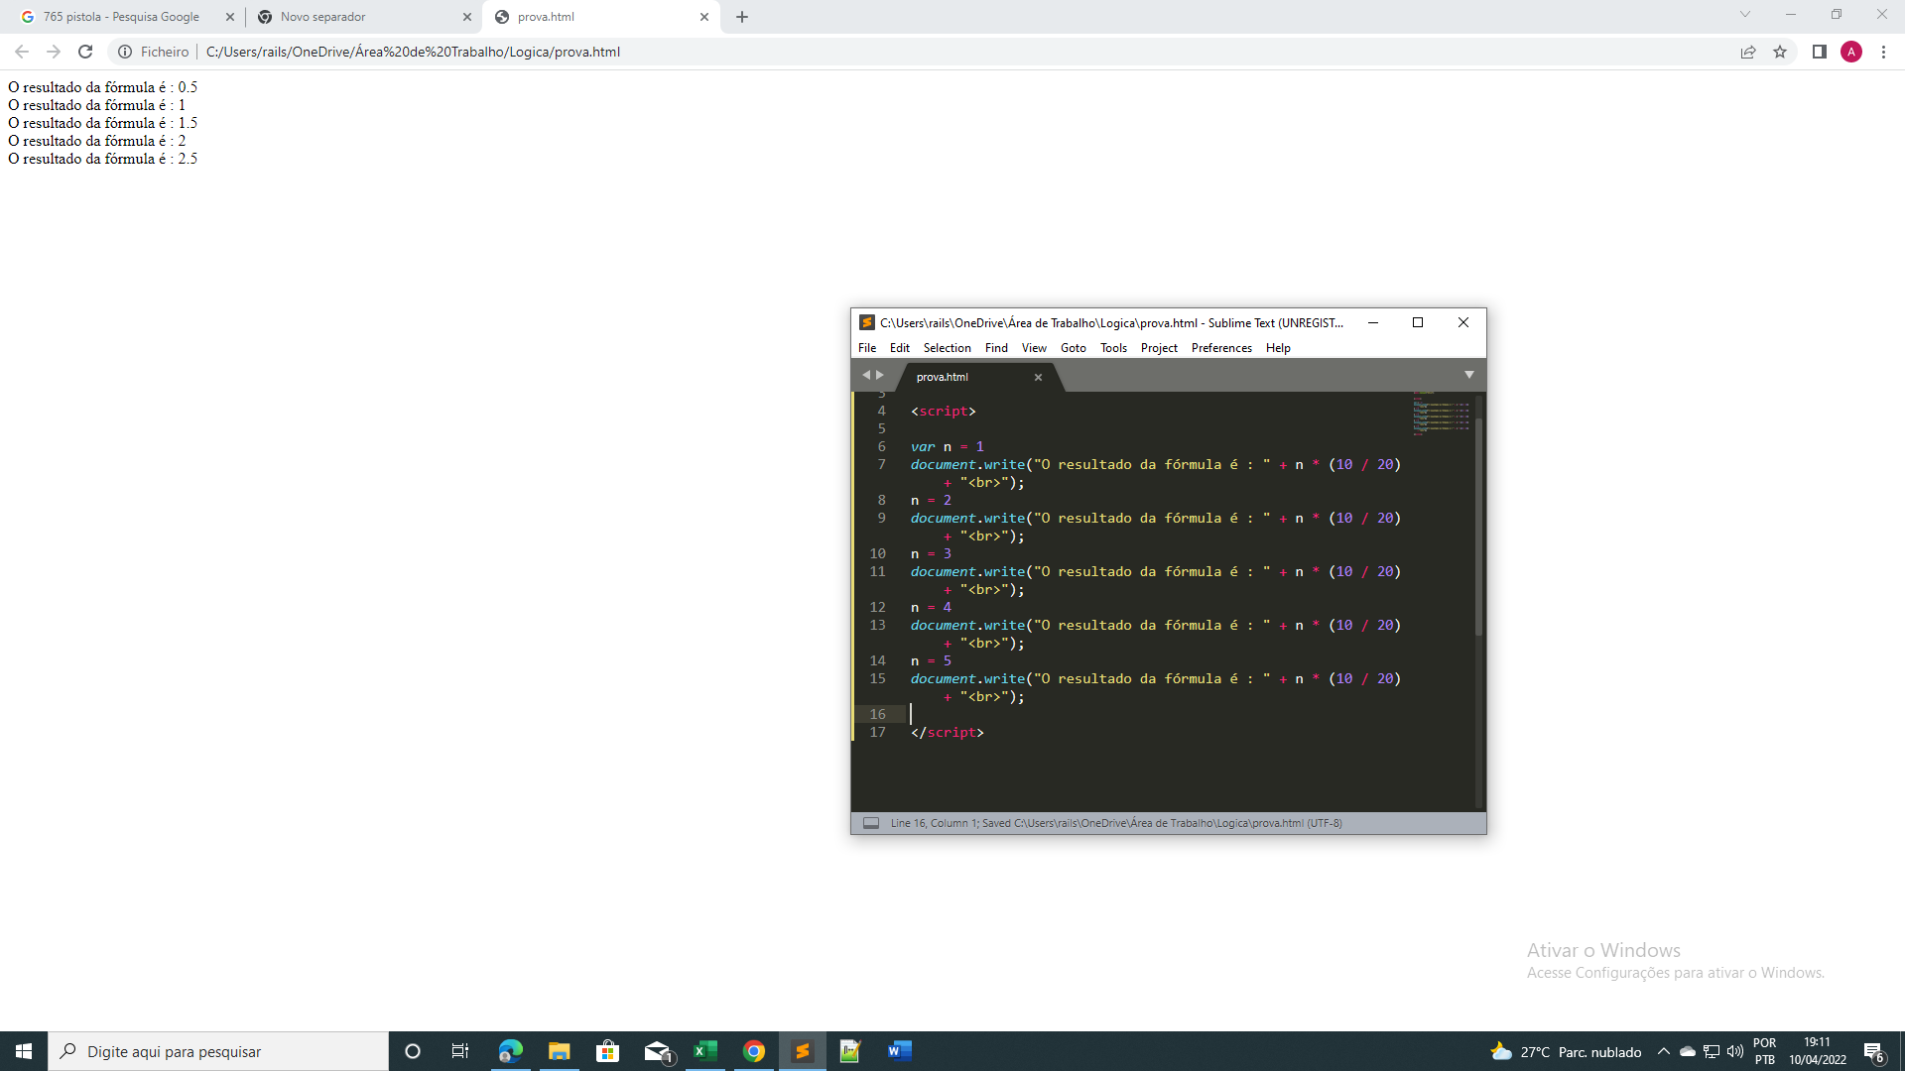Go forward in Chrome history
Viewport: 1905px width, 1071px height.
click(54, 52)
